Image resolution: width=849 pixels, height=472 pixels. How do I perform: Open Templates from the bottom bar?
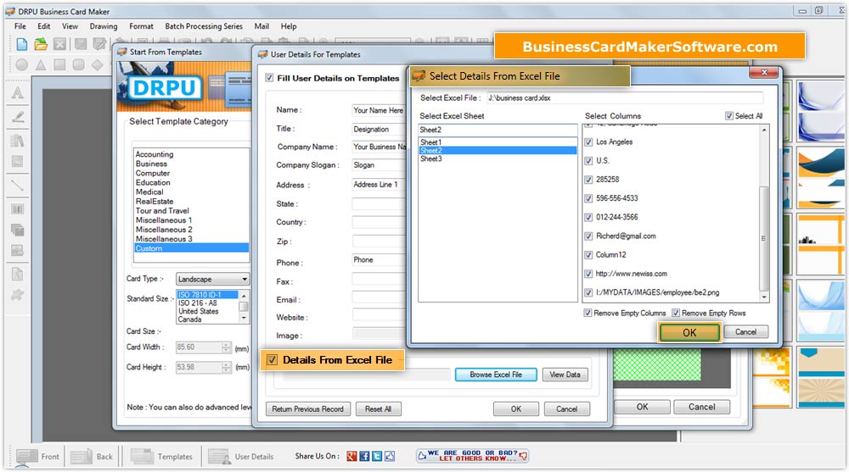[x=161, y=456]
